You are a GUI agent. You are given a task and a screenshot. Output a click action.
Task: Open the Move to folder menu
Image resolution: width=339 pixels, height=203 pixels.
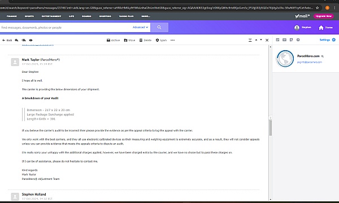point(129,40)
